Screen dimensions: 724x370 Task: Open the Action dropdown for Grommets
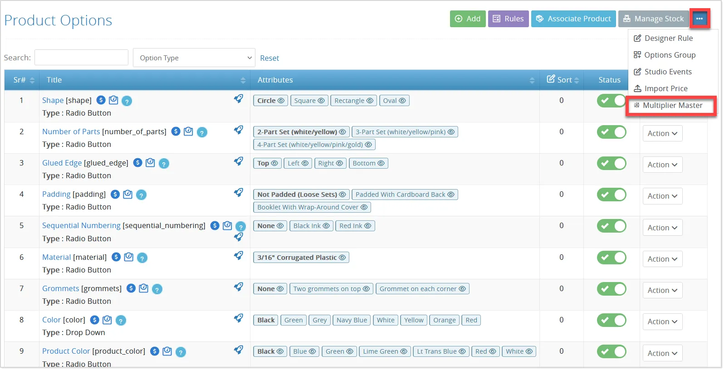(662, 290)
